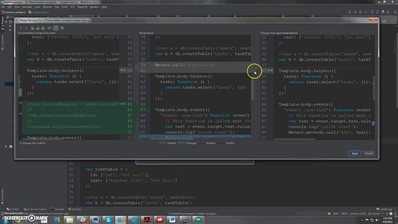Stop the background task in status bar
The width and height of the screenshot is (398, 224).
[329, 213]
